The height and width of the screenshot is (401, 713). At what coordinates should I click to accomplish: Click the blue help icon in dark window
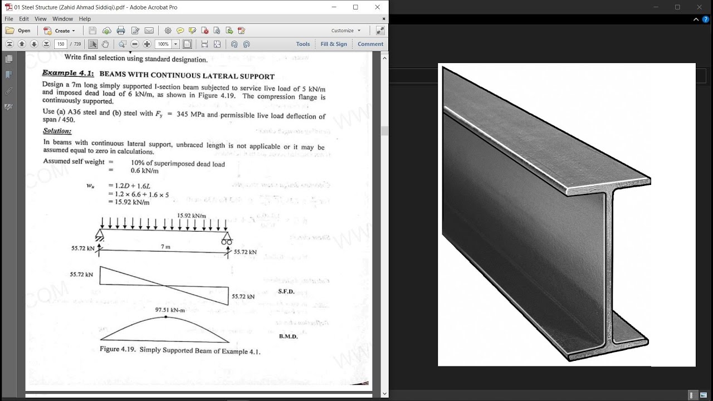tap(706, 19)
